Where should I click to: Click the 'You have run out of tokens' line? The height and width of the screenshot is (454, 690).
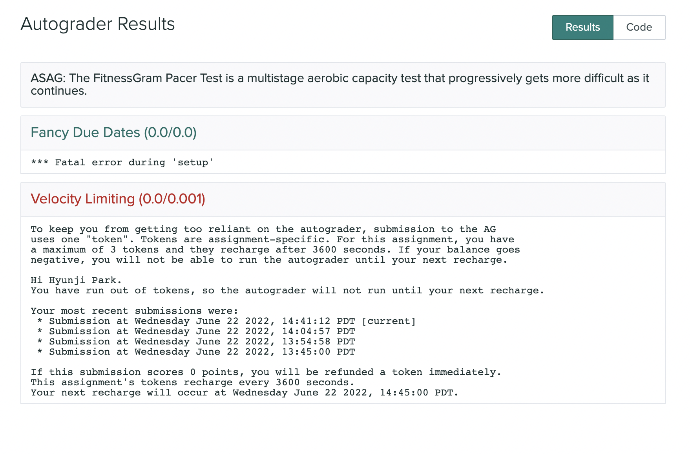pyautogui.click(x=287, y=291)
